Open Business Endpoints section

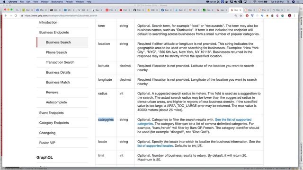coord(54,33)
